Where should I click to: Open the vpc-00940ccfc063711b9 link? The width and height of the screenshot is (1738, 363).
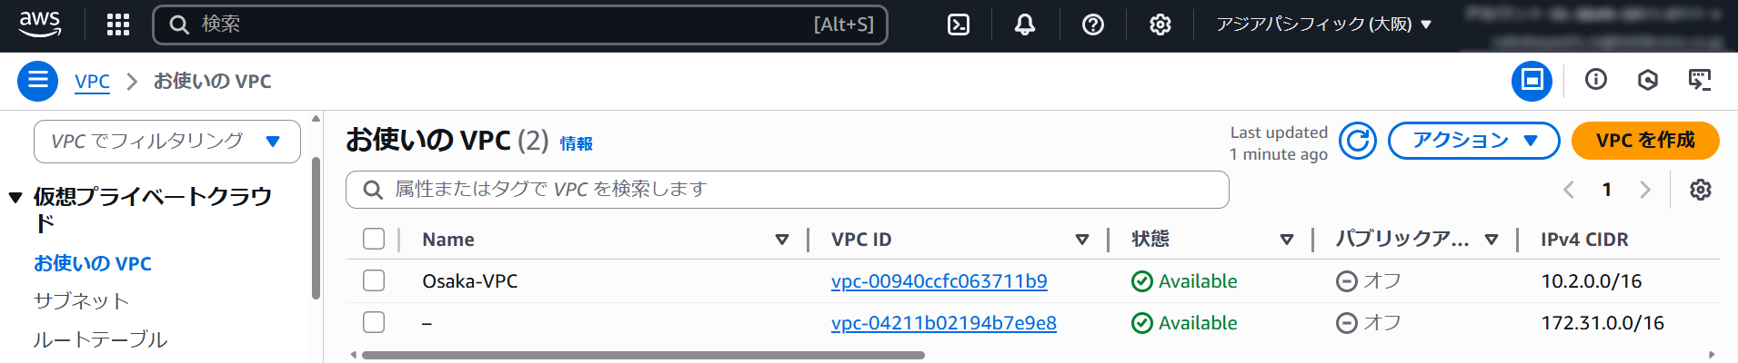coord(939,281)
